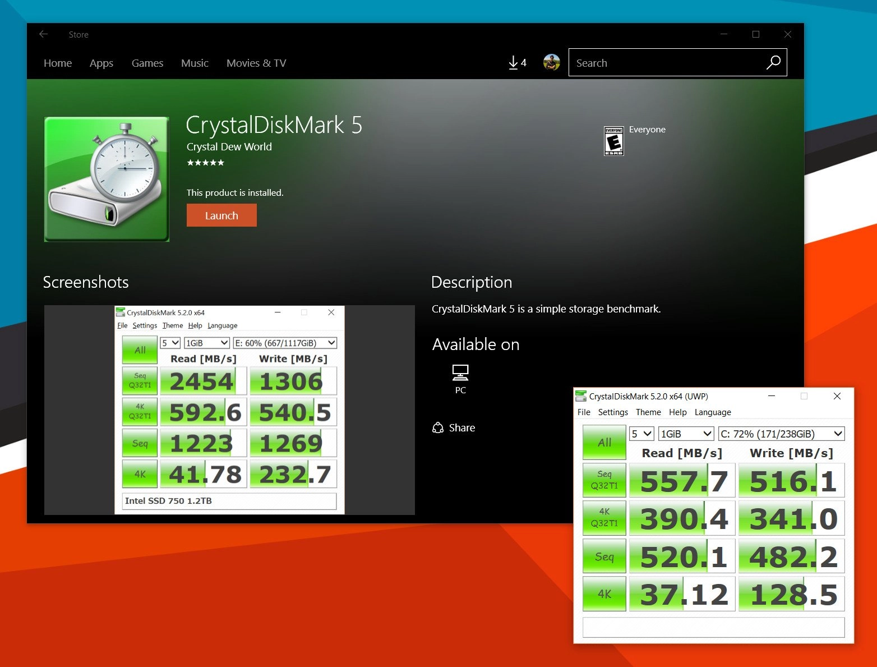Viewport: 877px width, 667px height.
Task: Click the 128.5 write result
Action: coord(791,594)
